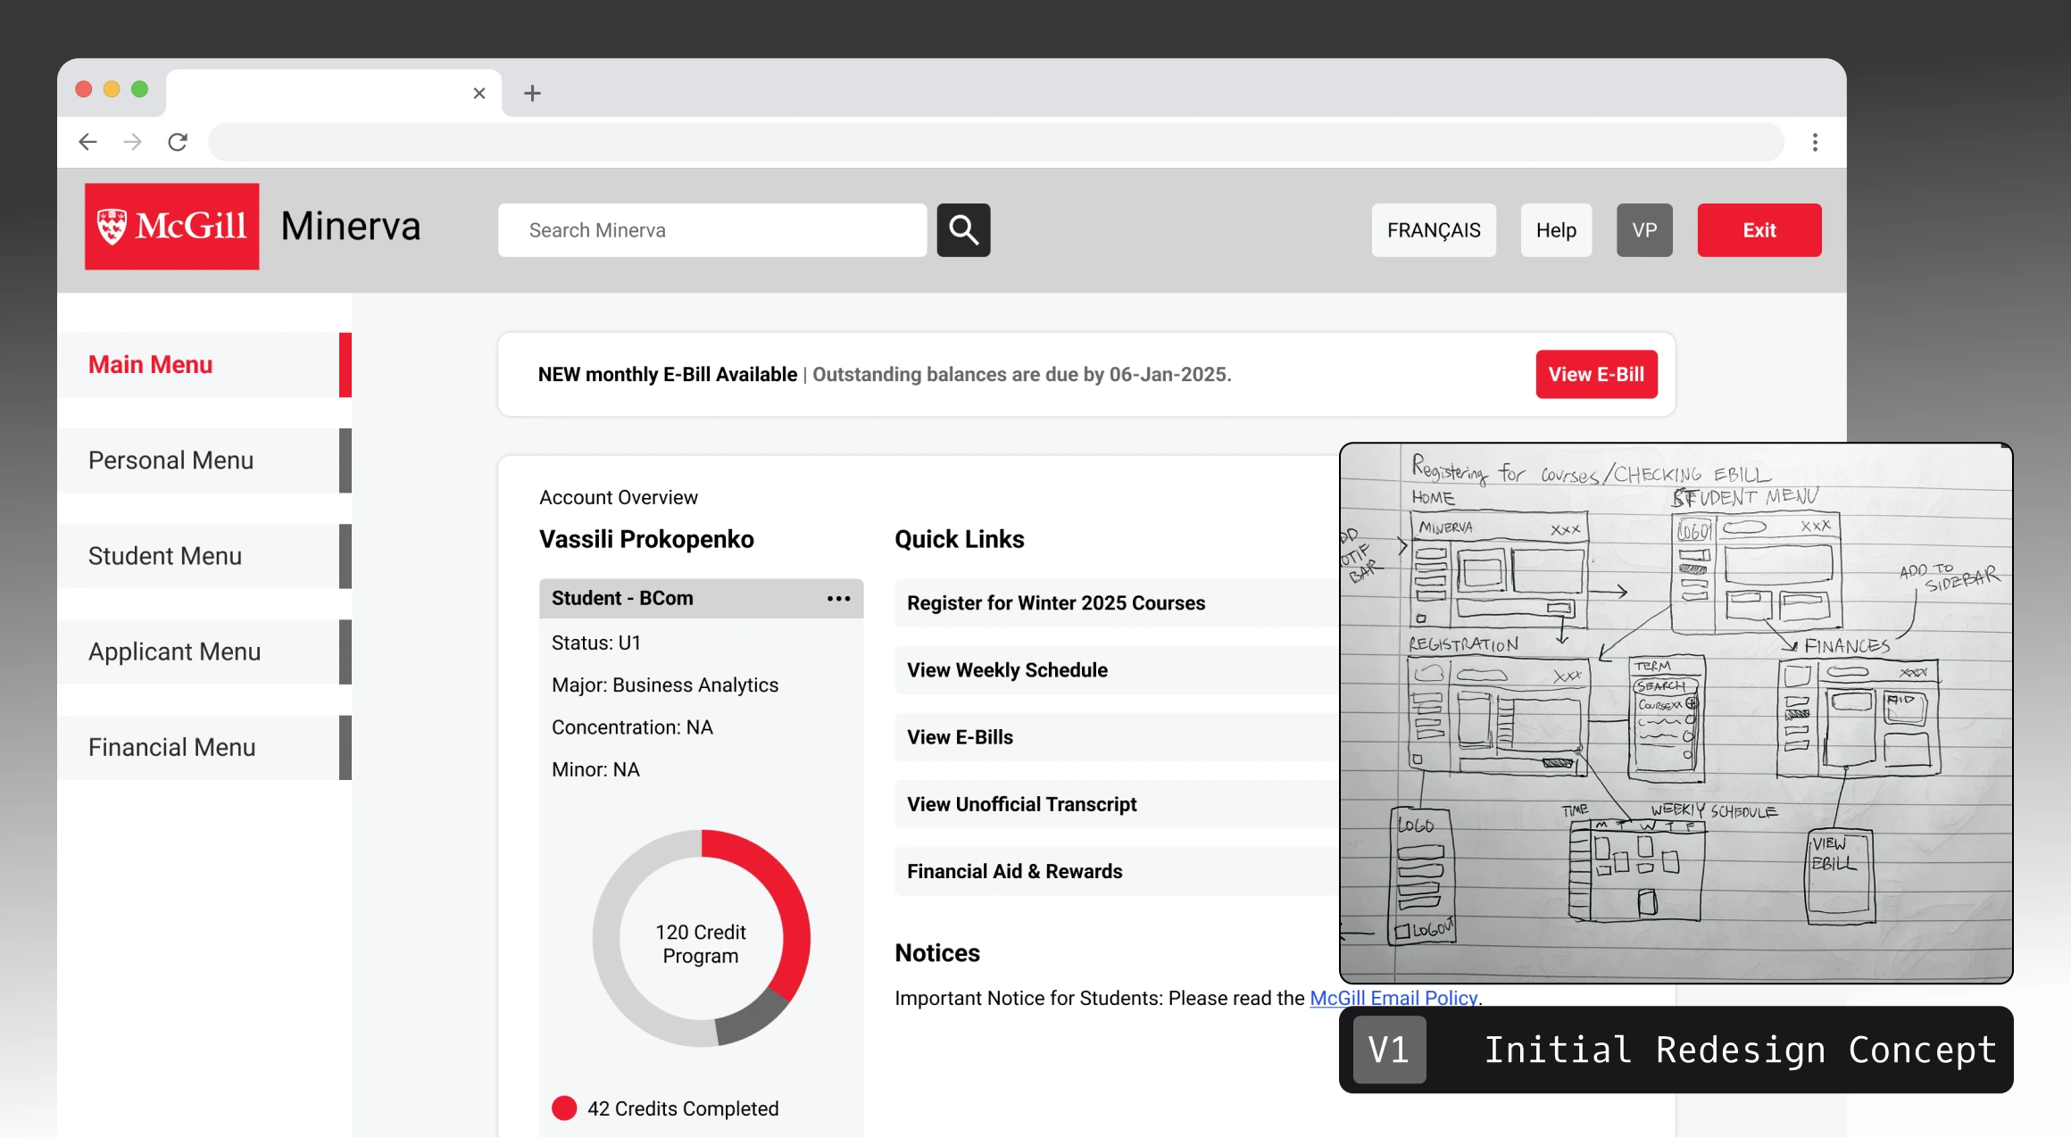2071x1137 pixels.
Task: Open the VP user profile button
Action: point(1643,230)
